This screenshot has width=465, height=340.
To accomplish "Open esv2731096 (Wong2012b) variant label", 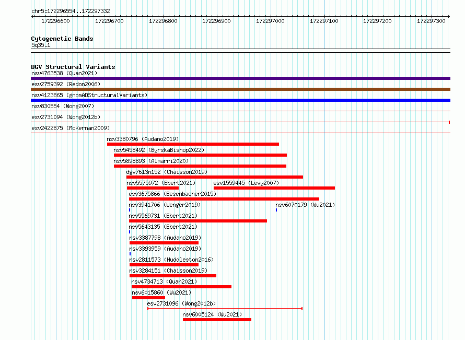I will click(181, 303).
